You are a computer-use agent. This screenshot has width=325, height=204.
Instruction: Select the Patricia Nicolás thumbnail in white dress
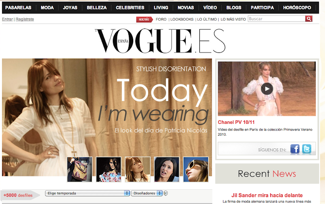[x=138, y=169]
